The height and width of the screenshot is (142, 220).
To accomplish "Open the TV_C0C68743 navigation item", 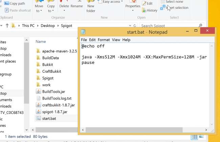I will coord(12,112).
